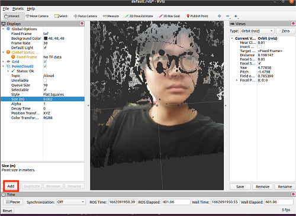Viewport: 296px width, 216px height.
Task: Activate the Focus Camera tool
Action: [x=85, y=16]
